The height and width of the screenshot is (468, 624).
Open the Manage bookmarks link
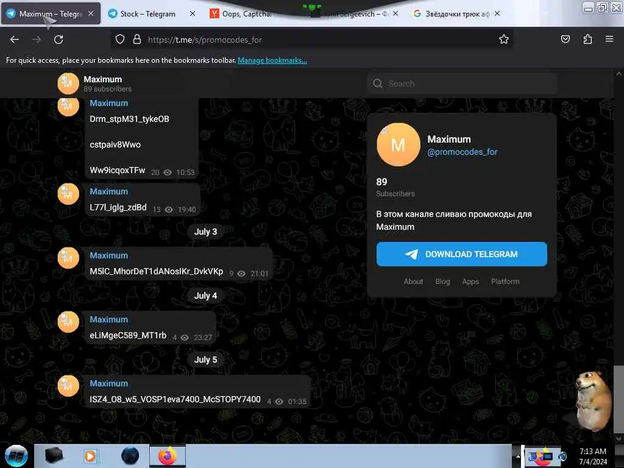point(272,60)
